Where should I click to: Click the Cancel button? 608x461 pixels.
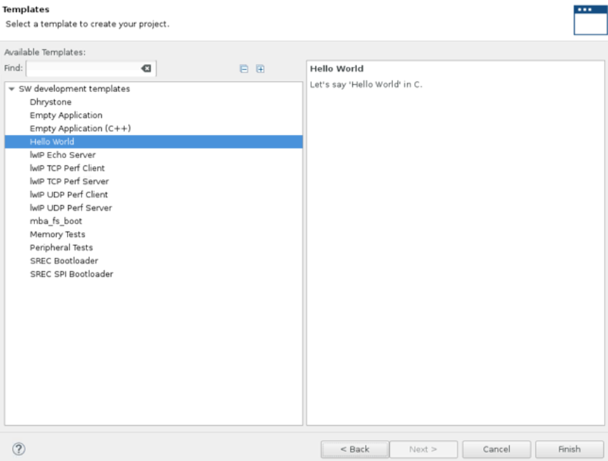pyautogui.click(x=496, y=449)
